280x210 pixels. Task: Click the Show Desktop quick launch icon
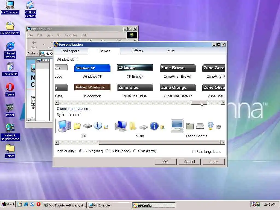point(20,204)
